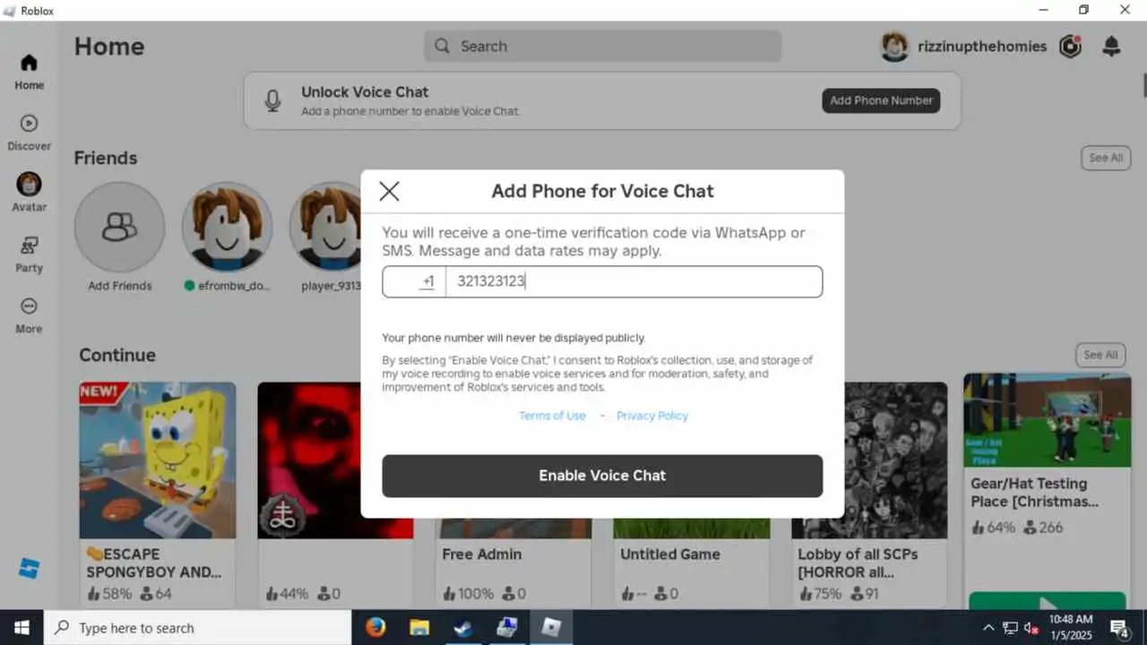
Task: Click See All next to Friends
Action: (x=1105, y=158)
